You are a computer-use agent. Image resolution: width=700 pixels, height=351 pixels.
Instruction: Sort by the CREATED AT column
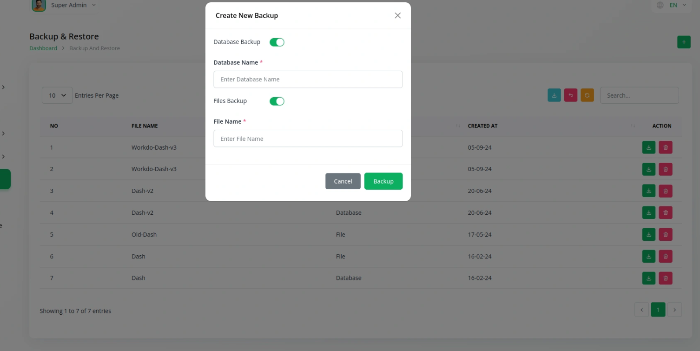click(x=482, y=126)
